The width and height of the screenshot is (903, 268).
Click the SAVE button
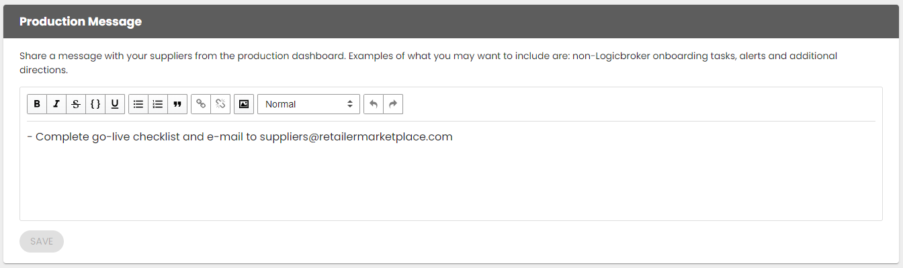(42, 241)
